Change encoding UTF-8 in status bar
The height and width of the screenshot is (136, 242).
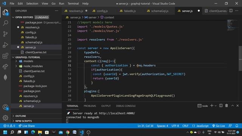pyautogui.click(x=175, y=126)
